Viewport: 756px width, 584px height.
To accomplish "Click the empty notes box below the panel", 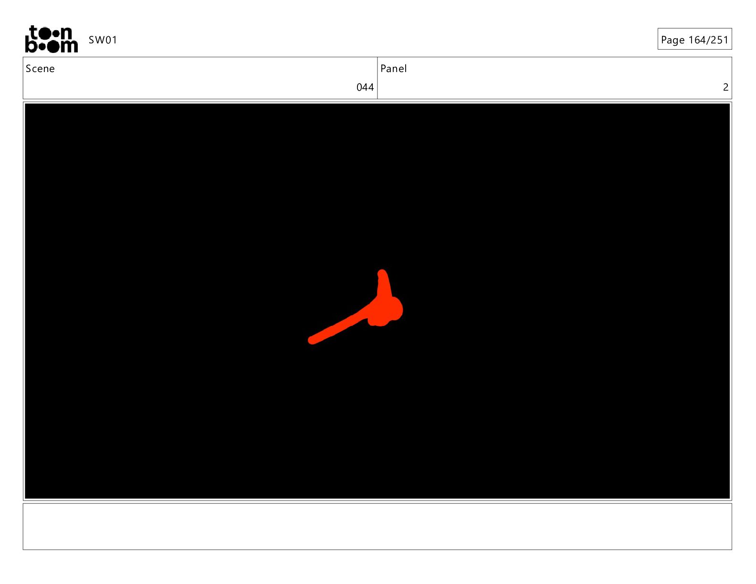I will [377, 527].
